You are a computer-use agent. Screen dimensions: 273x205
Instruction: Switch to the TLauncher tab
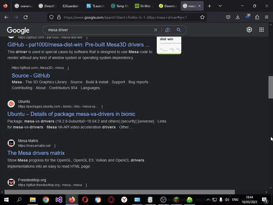96,6
